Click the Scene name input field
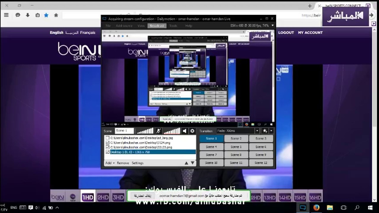Image resolution: width=379 pixels, height=213 pixels. [x=124, y=131]
